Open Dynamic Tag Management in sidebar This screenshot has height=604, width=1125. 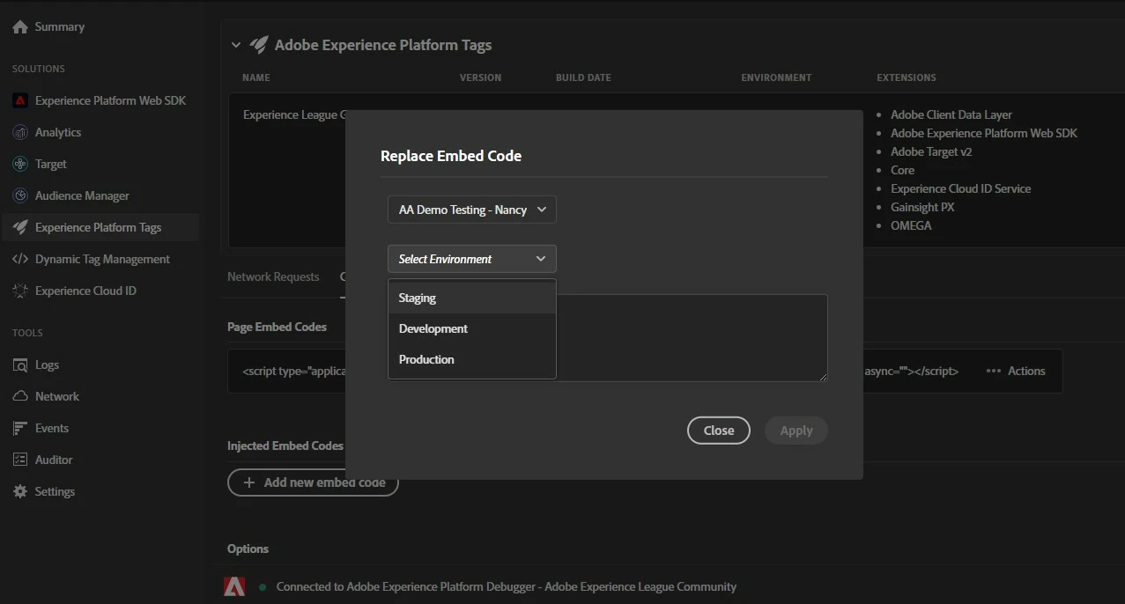pos(100,259)
